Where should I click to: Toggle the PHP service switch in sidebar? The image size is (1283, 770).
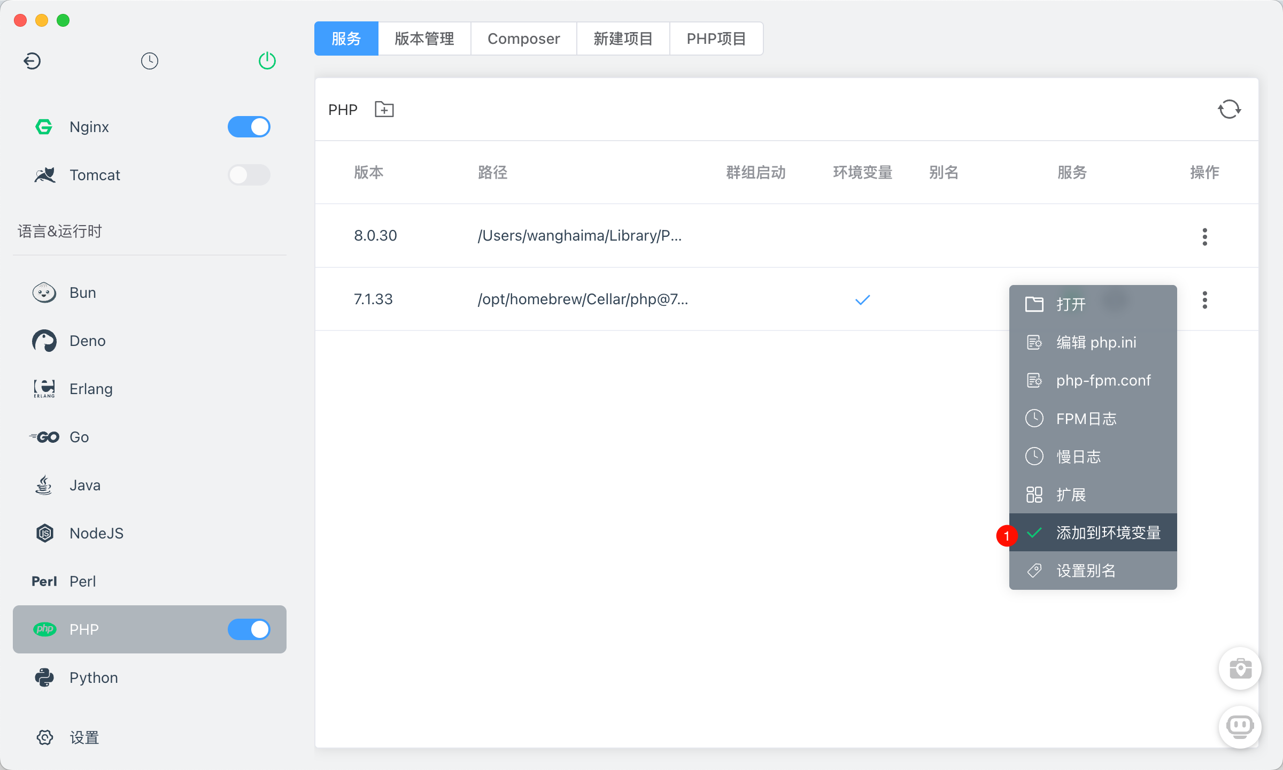pyautogui.click(x=249, y=629)
